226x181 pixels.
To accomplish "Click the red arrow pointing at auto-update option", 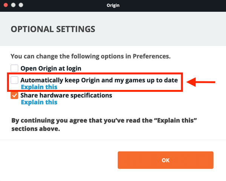I will coord(201,82).
